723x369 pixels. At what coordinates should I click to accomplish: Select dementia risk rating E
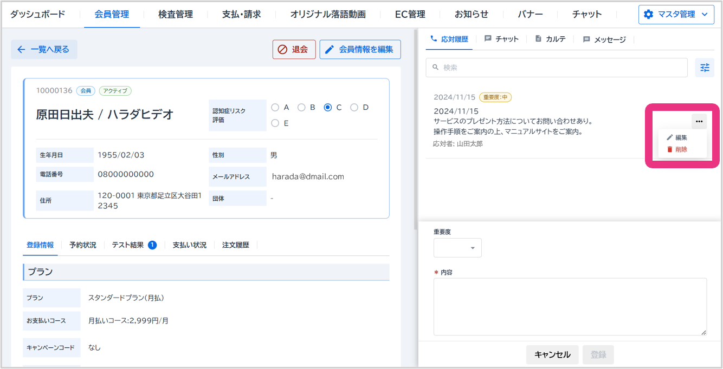[275, 123]
